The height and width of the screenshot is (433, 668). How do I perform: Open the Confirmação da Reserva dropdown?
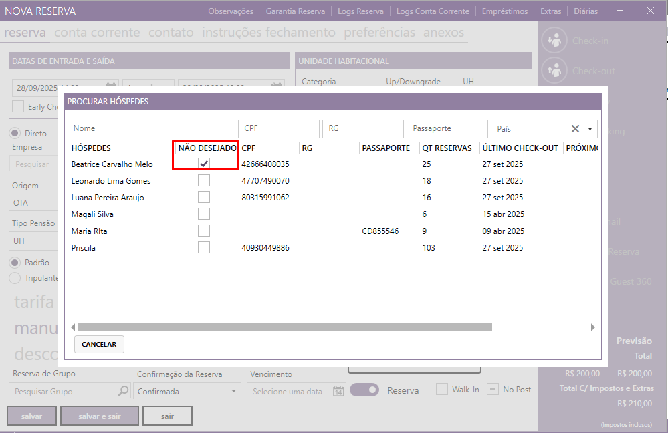coord(233,391)
